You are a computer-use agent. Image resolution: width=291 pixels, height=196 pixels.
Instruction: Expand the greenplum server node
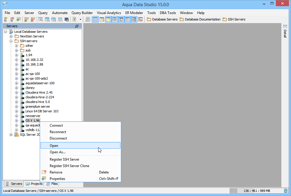(x=17, y=106)
